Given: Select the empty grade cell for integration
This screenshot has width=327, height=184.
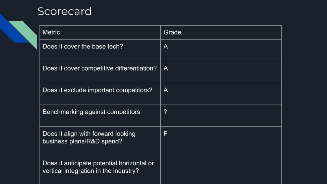Looking at the screenshot, I should (221, 170).
